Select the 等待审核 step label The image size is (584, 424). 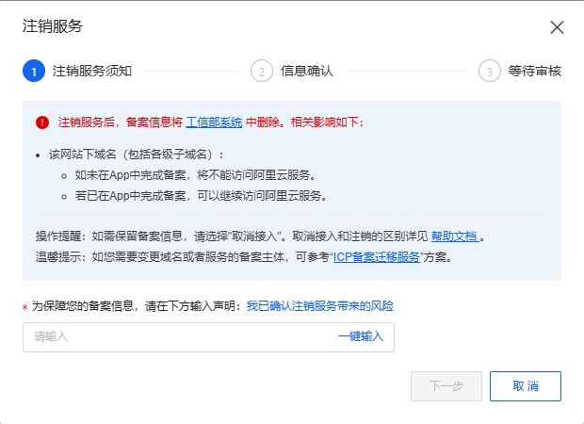pyautogui.click(x=535, y=71)
